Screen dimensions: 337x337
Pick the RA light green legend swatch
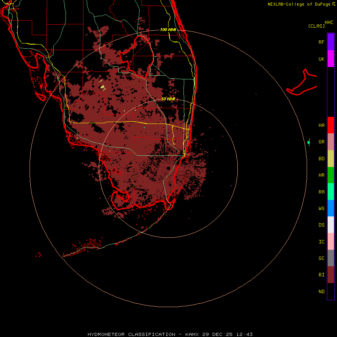click(331, 192)
